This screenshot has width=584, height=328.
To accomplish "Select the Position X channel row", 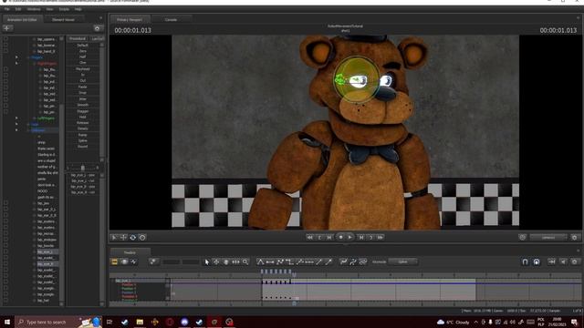I will point(129,284).
